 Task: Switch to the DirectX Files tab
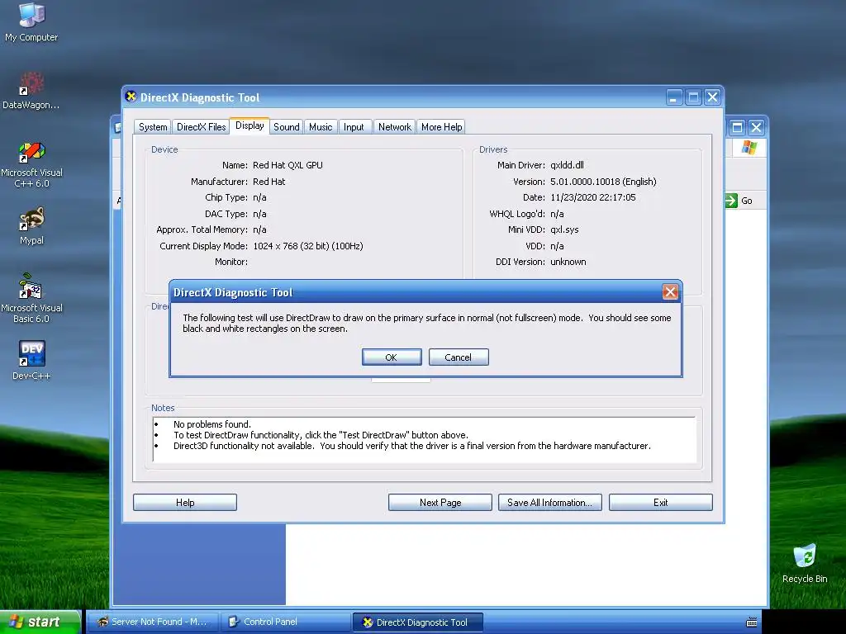(x=202, y=126)
